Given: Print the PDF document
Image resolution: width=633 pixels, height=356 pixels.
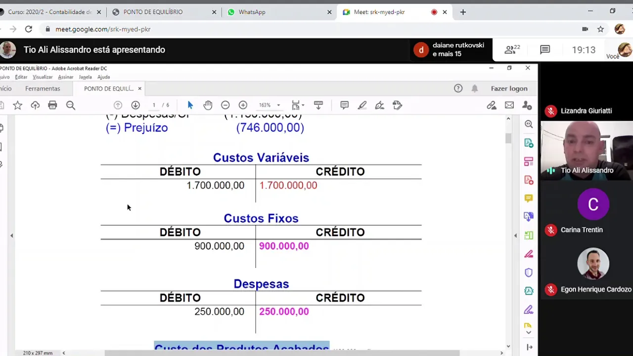Looking at the screenshot, I should [x=52, y=105].
